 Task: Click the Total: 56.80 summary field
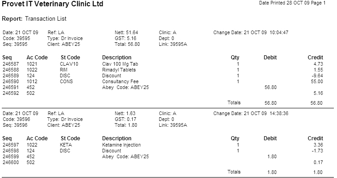127,44
